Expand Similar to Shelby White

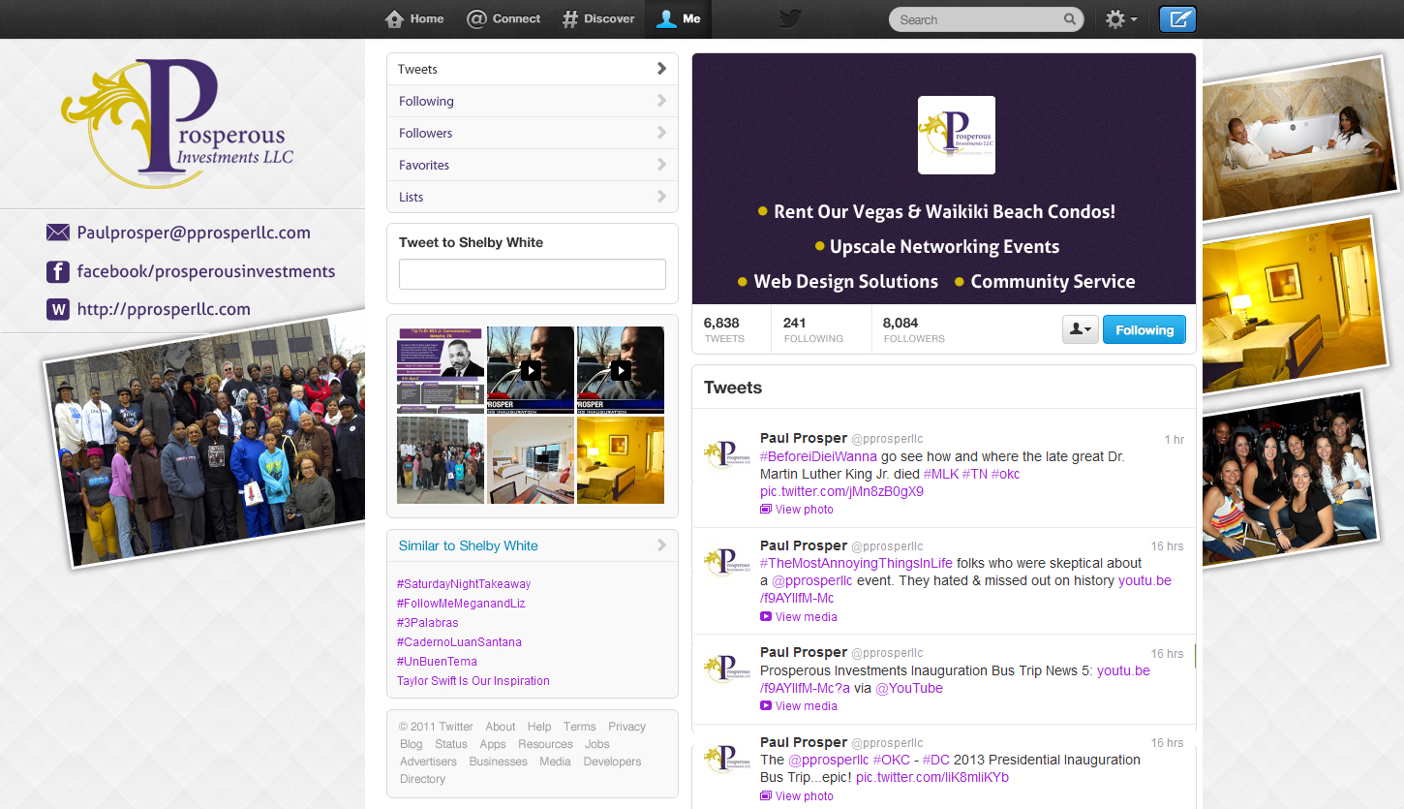532,545
